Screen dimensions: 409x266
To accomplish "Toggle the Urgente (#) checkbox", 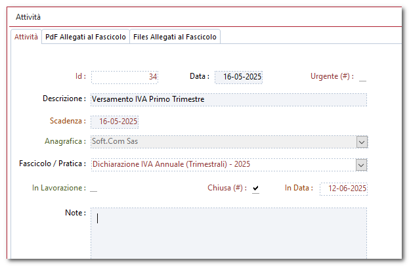I will tap(362, 78).
